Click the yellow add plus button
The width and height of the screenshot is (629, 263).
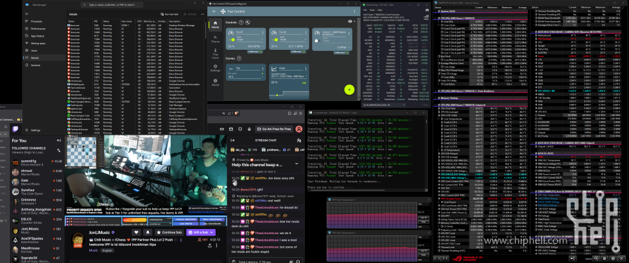(349, 89)
